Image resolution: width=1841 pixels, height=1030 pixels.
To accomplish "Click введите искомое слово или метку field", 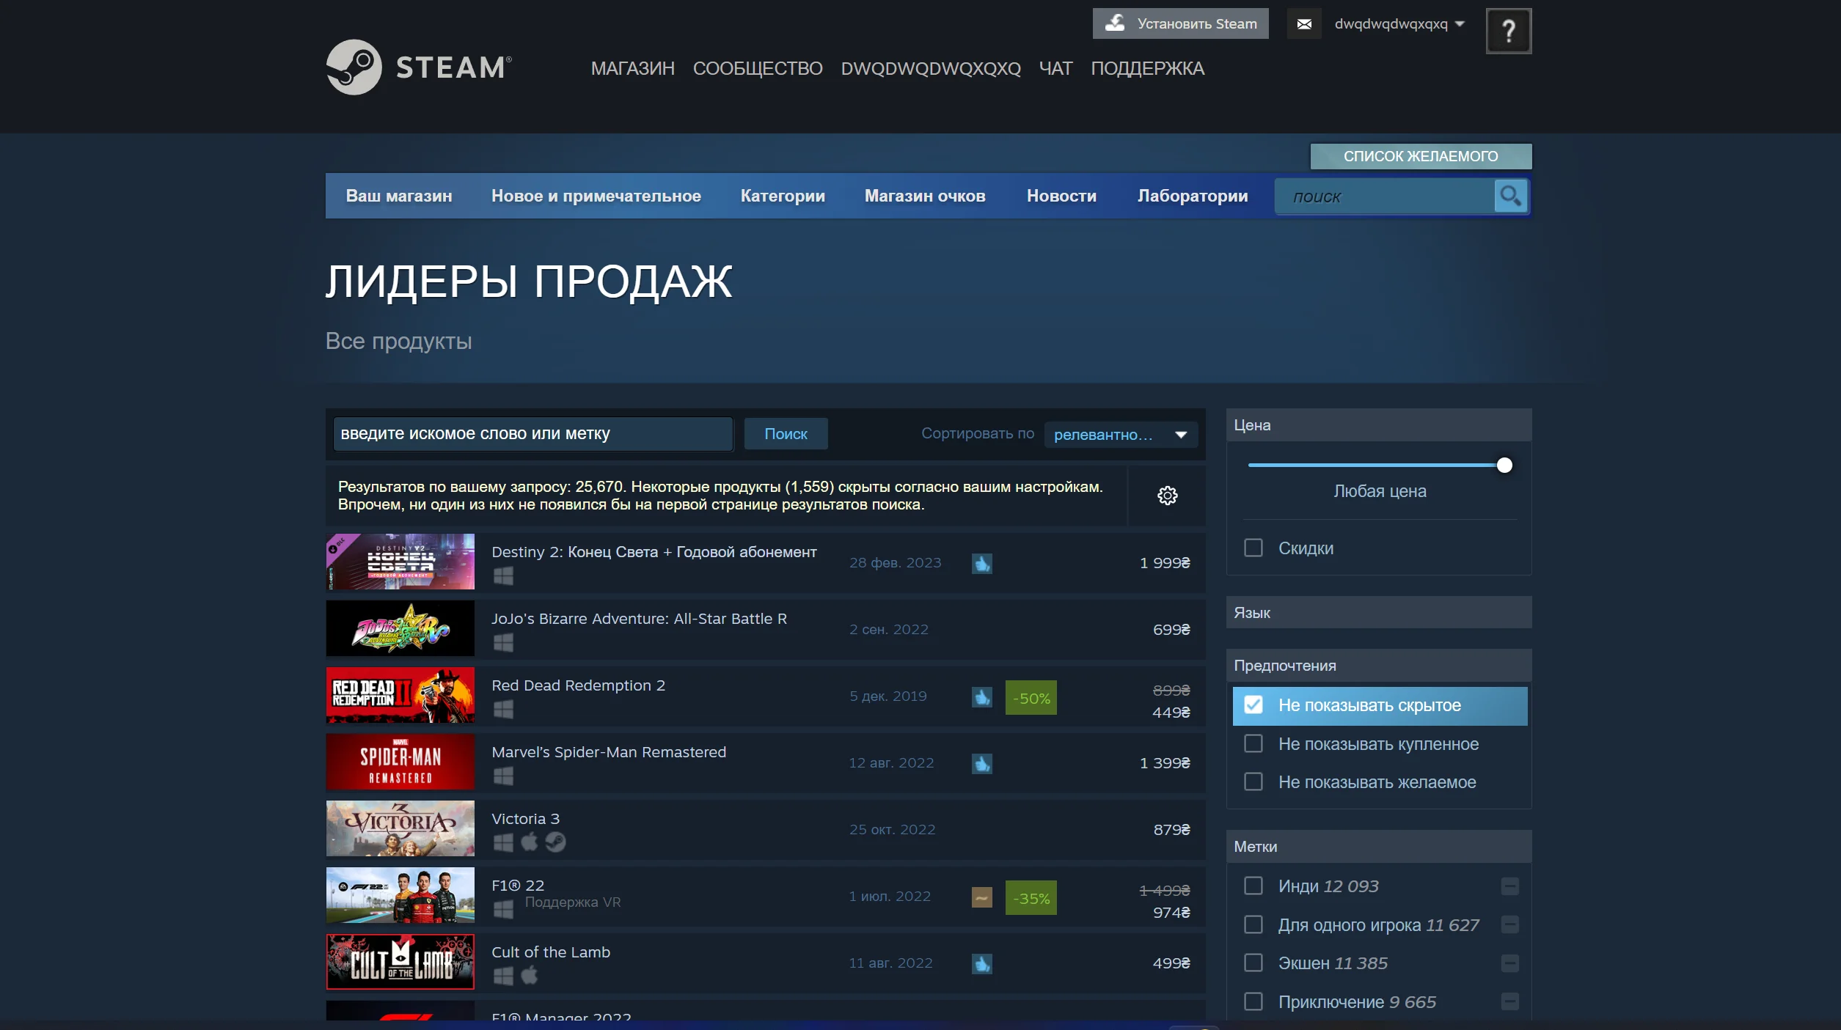I will point(533,434).
